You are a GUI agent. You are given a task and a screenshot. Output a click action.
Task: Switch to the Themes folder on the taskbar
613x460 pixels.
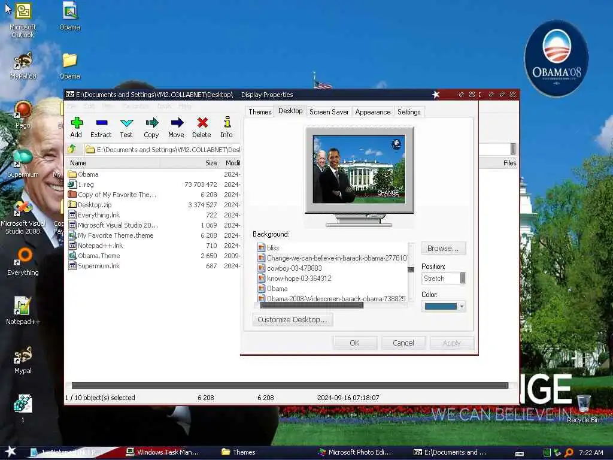coord(238,452)
